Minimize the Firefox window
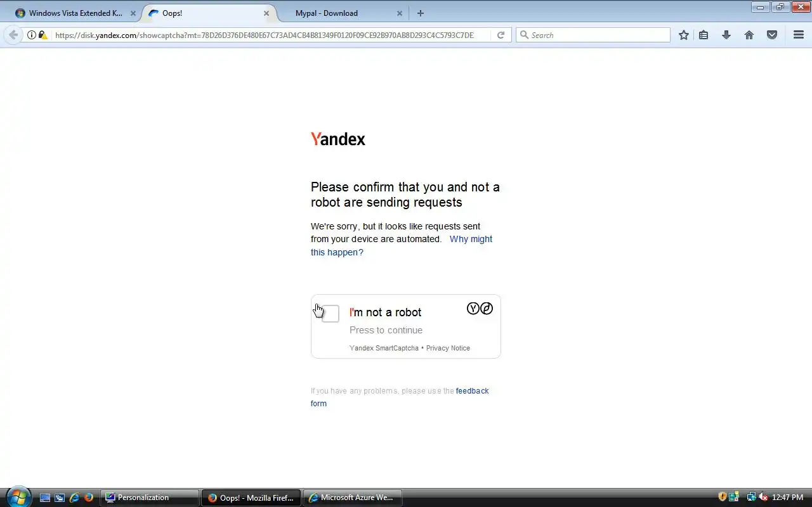 pyautogui.click(x=761, y=7)
